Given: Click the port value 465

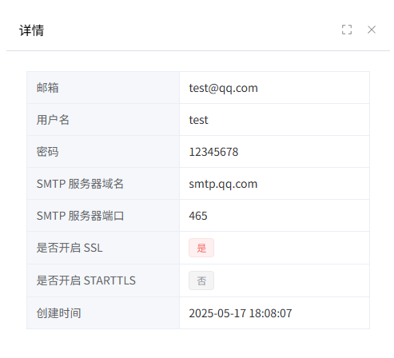Looking at the screenshot, I should point(198,216).
